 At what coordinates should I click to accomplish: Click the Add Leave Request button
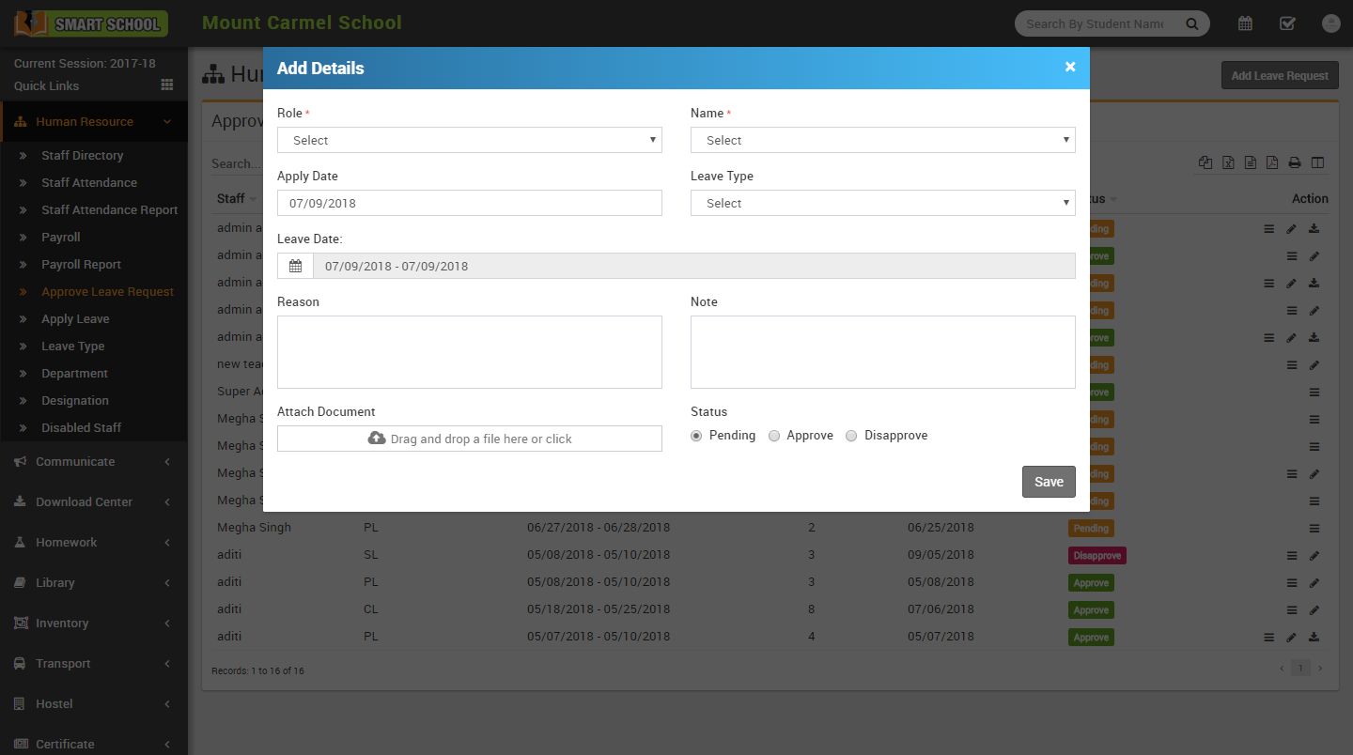pos(1279,75)
